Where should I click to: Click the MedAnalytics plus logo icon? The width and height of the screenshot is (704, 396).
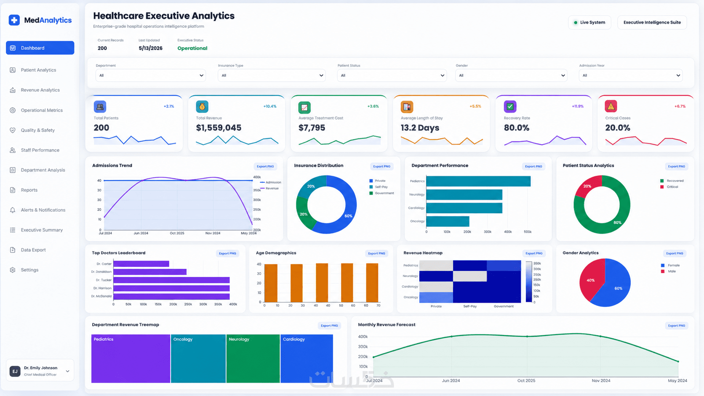point(14,20)
